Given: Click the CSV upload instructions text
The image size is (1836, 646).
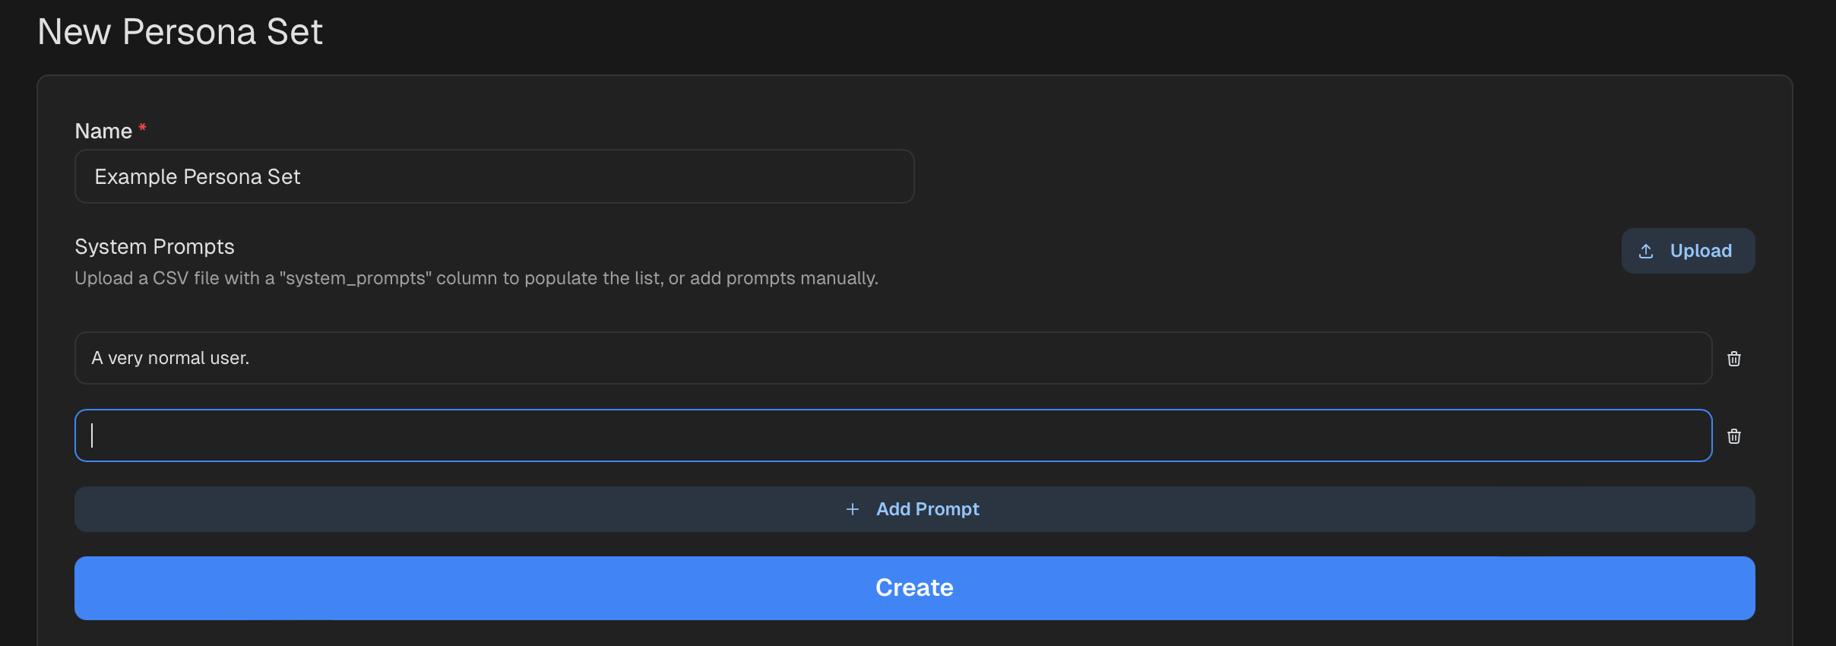Looking at the screenshot, I should [476, 278].
